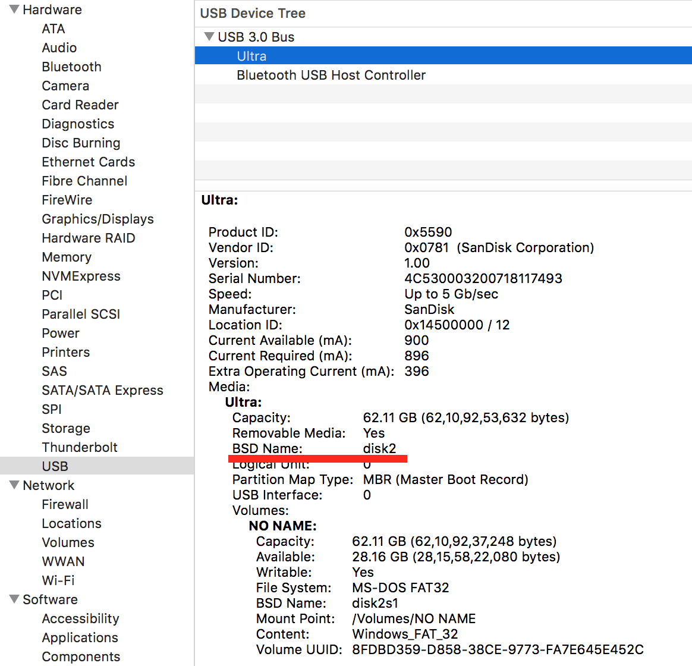Select Accessibility under Software
The height and width of the screenshot is (666, 692).
(80, 618)
